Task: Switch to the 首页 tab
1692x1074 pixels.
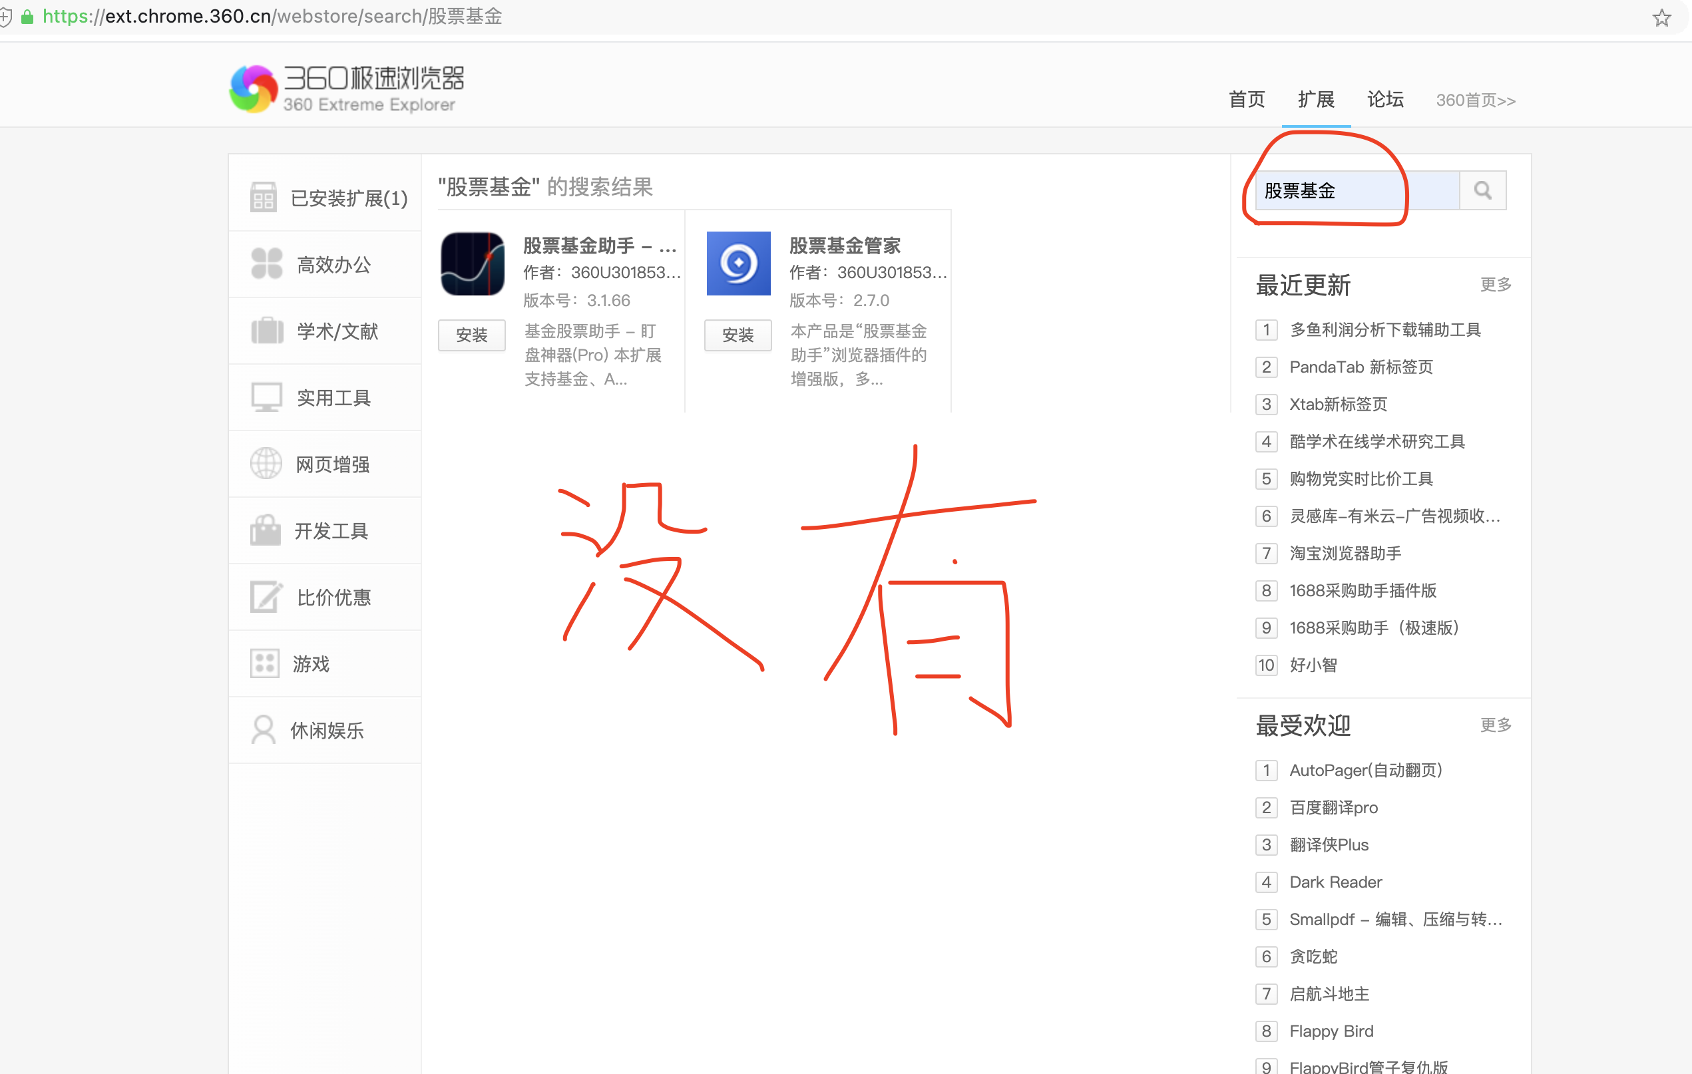Action: tap(1247, 100)
